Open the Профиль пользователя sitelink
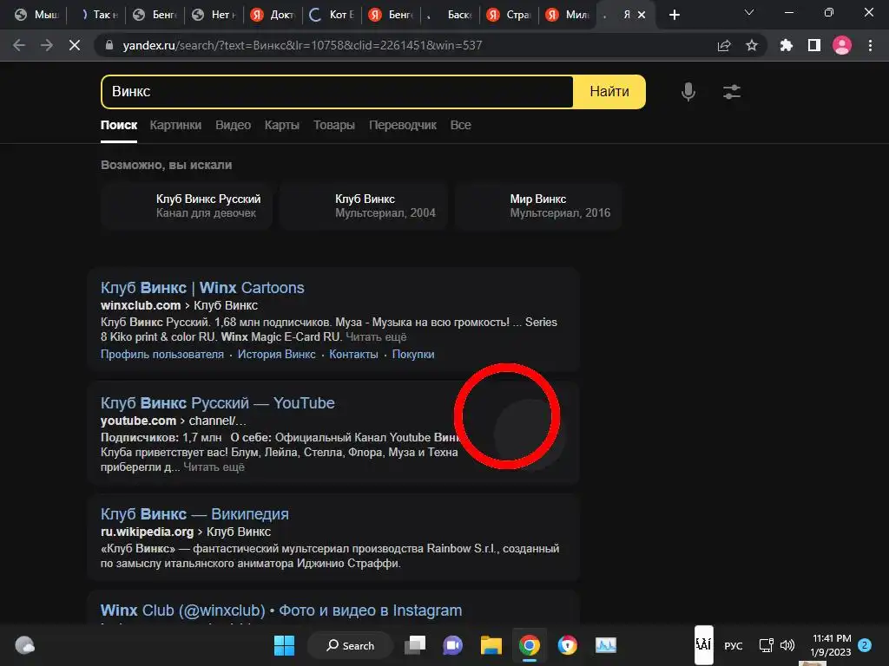The height and width of the screenshot is (666, 889). pyautogui.click(x=162, y=355)
